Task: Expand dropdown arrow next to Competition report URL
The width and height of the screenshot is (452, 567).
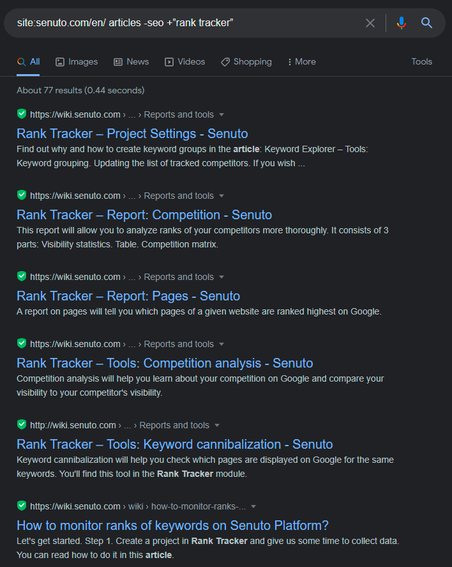Action: click(222, 196)
